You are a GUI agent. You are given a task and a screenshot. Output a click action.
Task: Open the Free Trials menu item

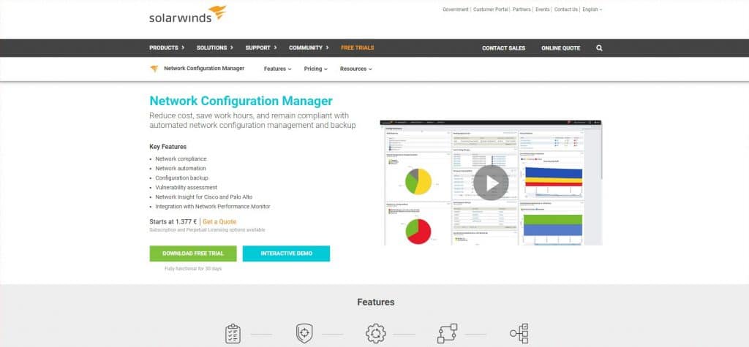357,48
